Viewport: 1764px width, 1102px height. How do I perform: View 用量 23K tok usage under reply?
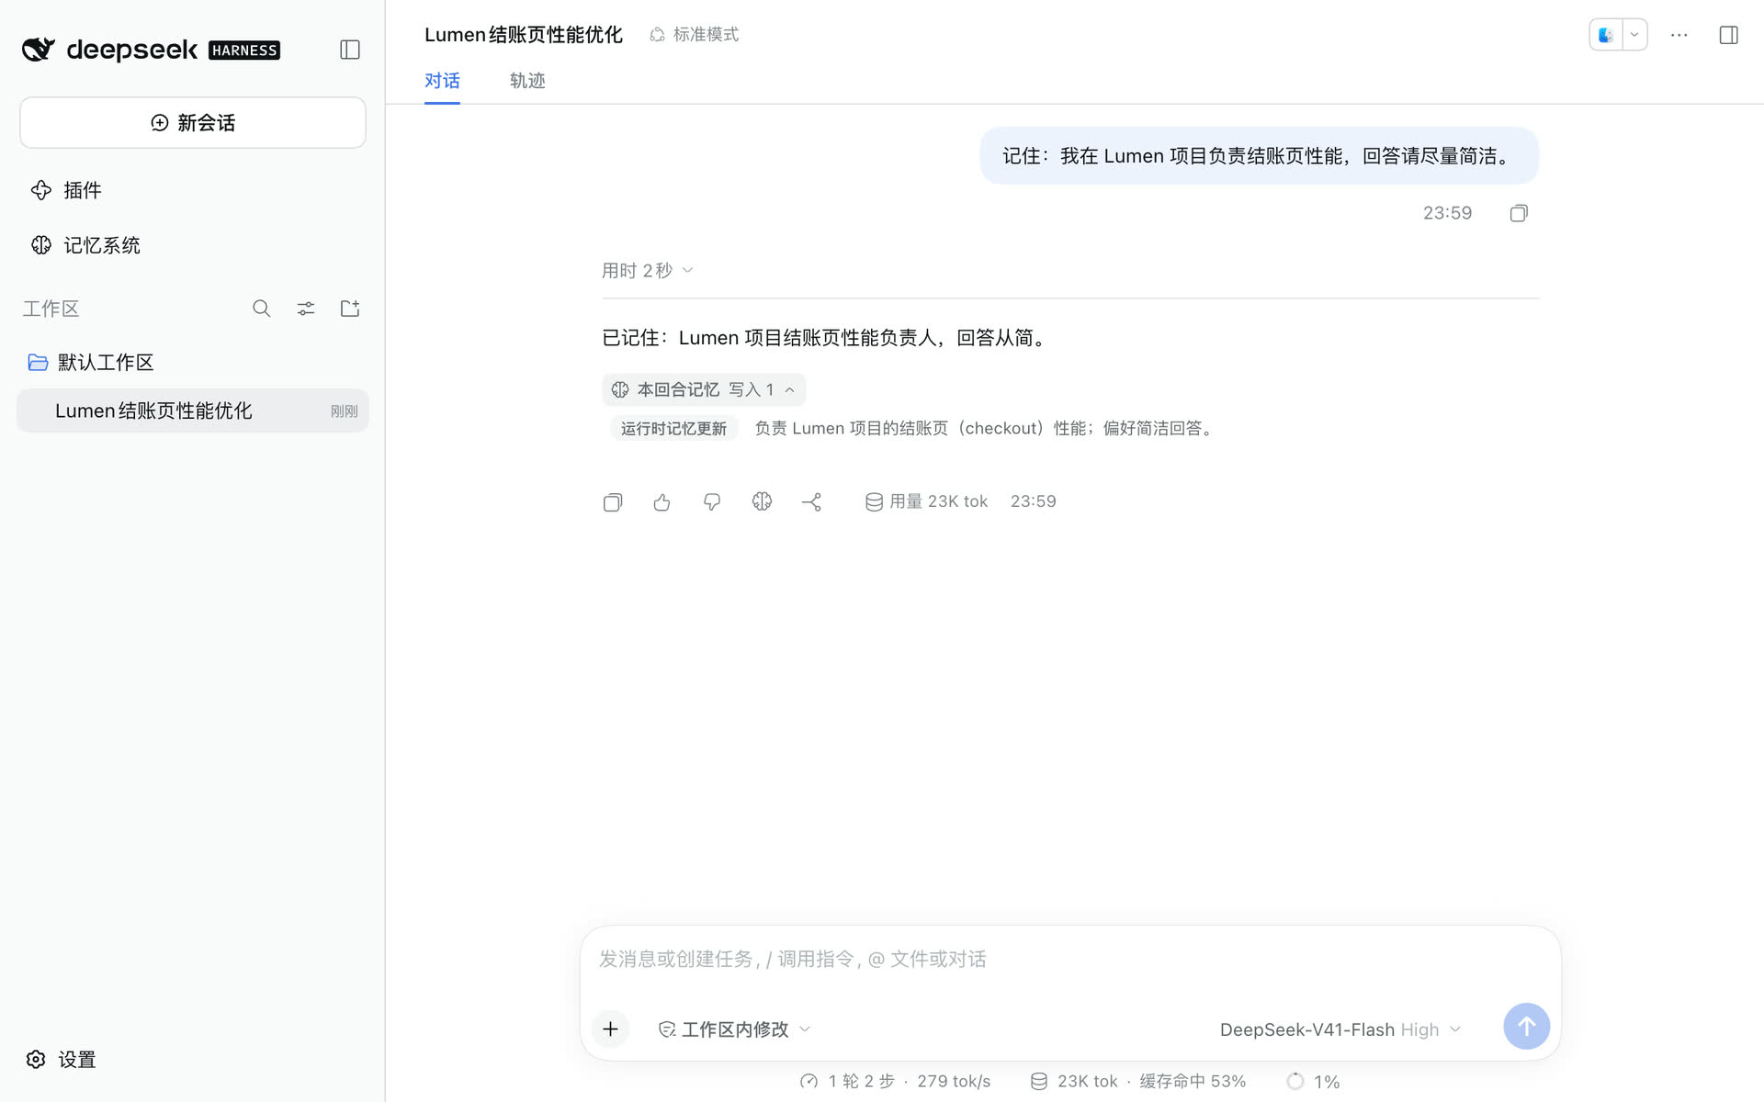click(926, 501)
